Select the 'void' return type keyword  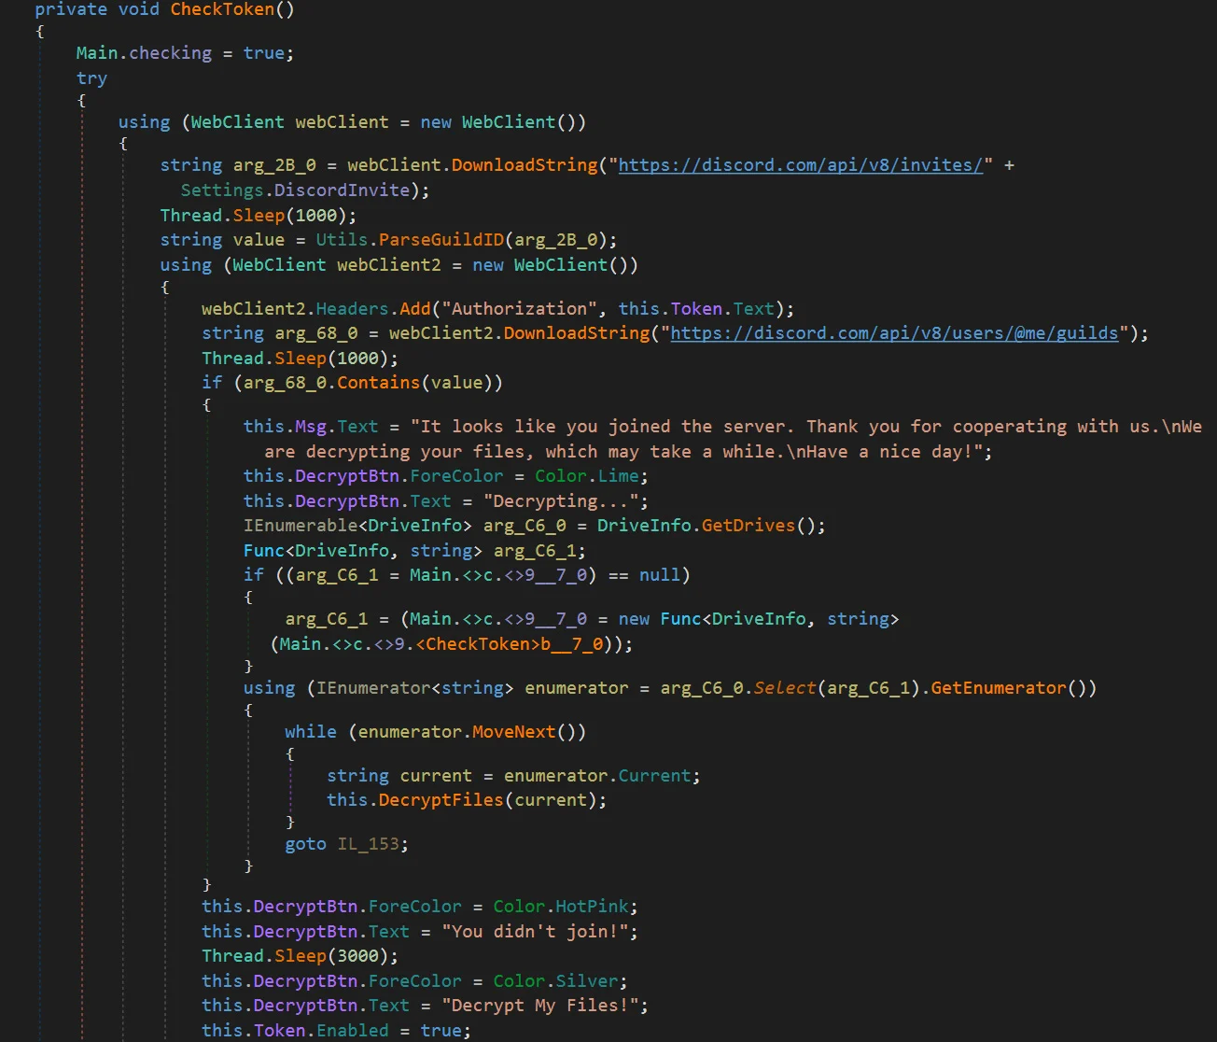coord(139,10)
